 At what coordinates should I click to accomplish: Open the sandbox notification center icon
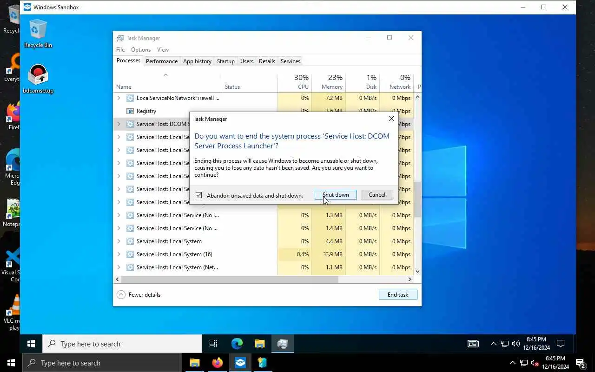pos(561,344)
